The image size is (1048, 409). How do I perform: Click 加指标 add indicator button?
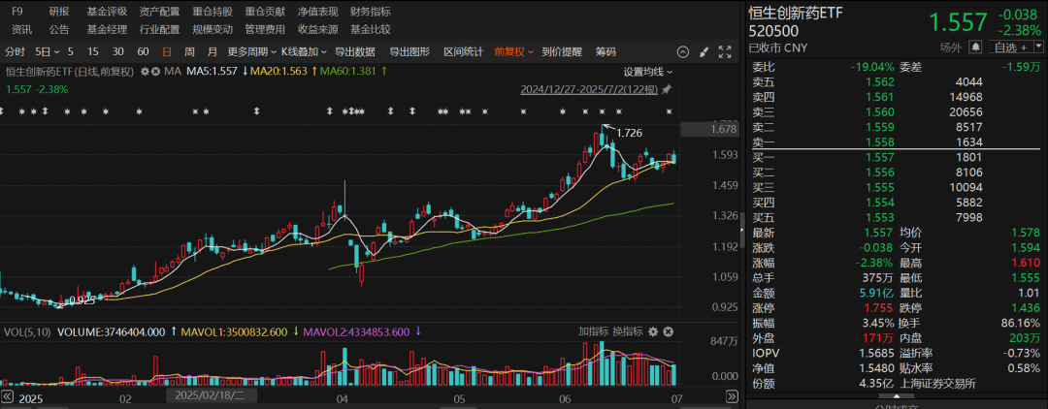pos(595,331)
